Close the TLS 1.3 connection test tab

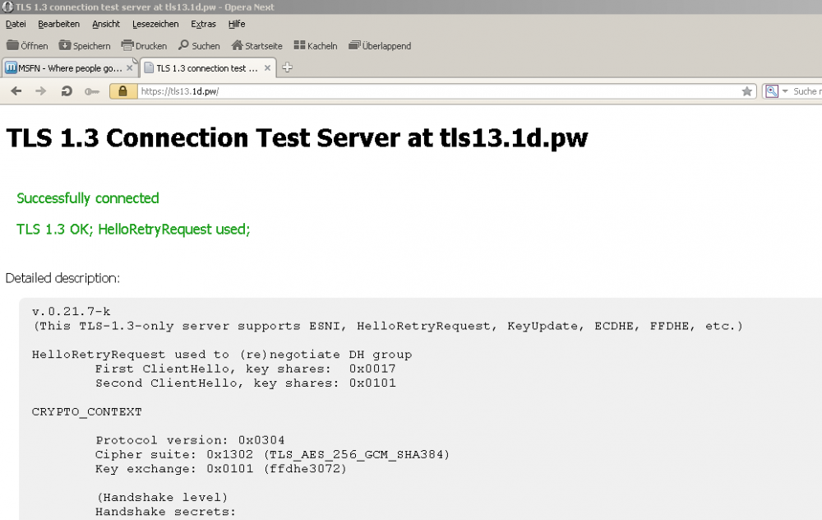point(267,68)
